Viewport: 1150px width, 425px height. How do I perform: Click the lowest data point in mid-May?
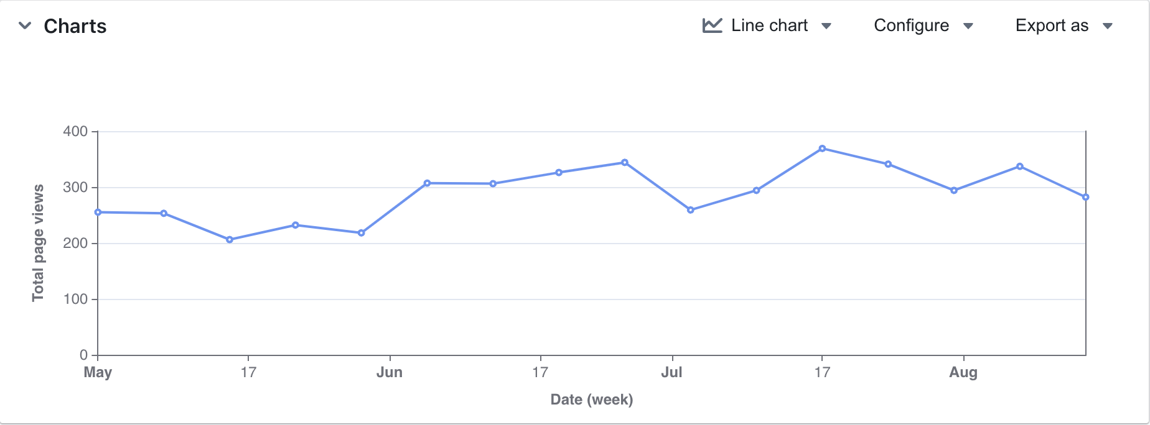click(230, 240)
